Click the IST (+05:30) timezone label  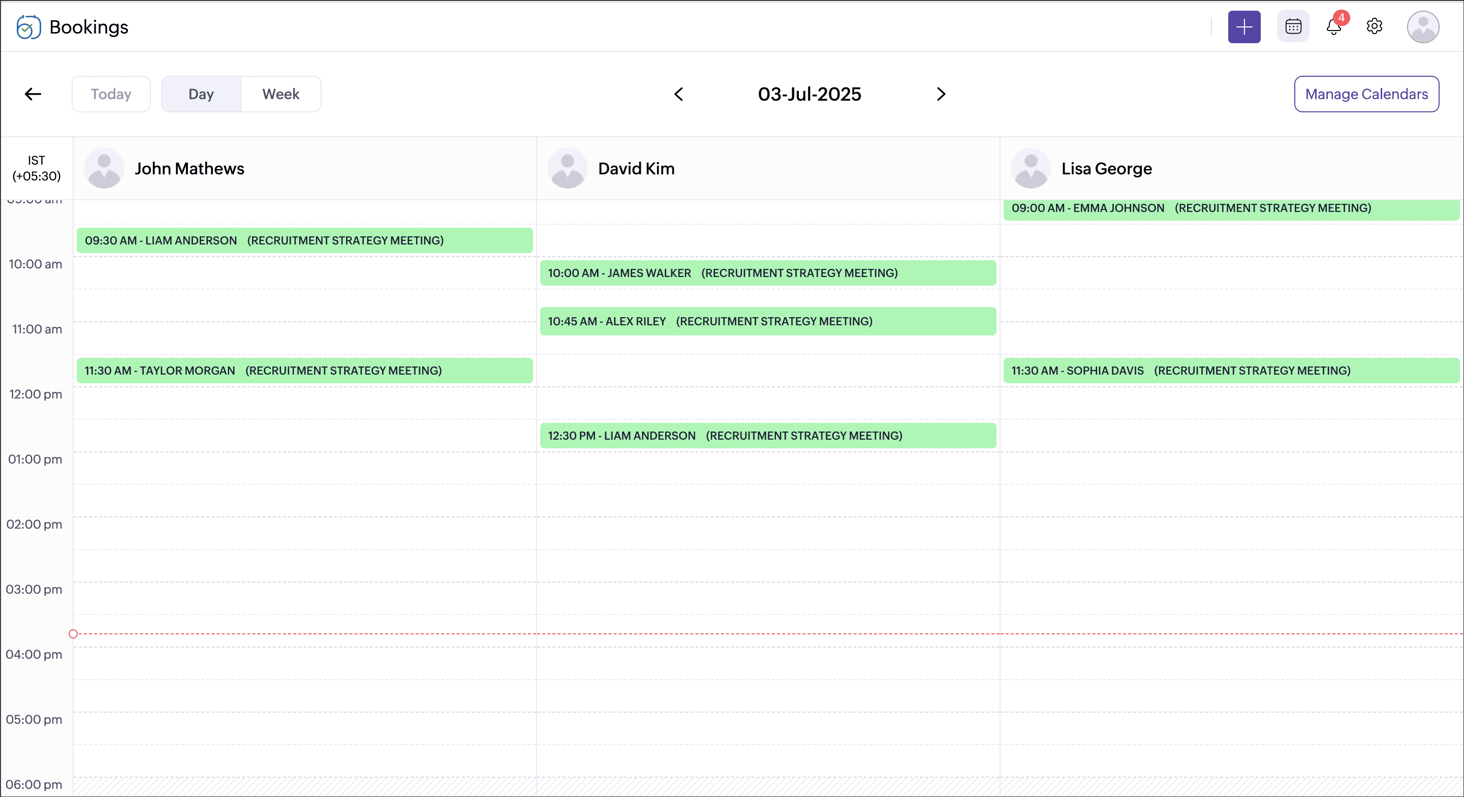click(37, 168)
